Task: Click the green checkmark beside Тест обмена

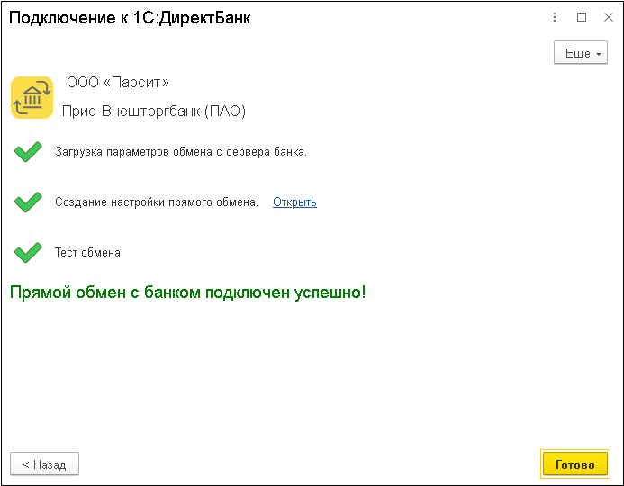Action: 28,253
